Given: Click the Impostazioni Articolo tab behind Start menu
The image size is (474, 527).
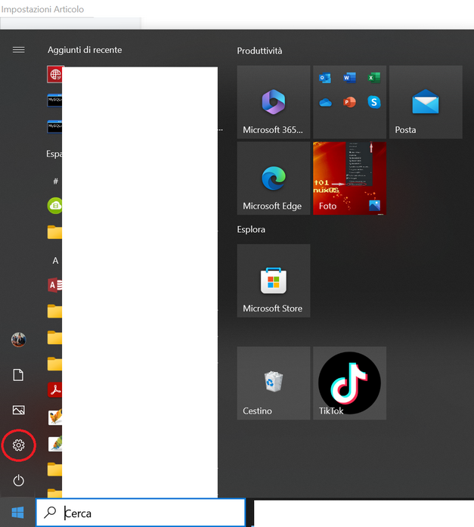Looking at the screenshot, I should (42, 9).
